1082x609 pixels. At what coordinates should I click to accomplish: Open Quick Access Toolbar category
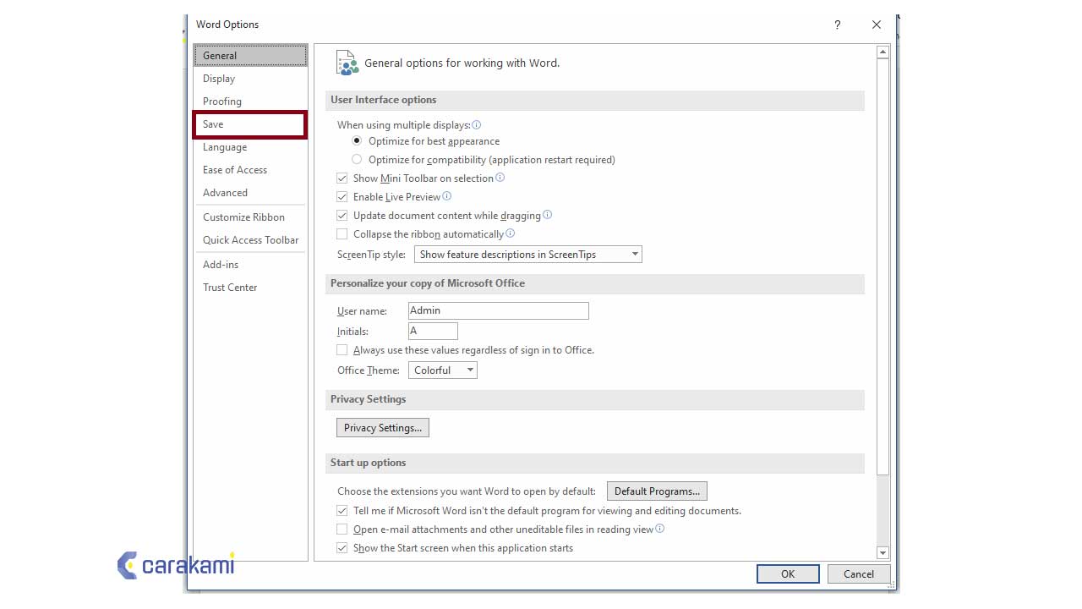pos(250,240)
